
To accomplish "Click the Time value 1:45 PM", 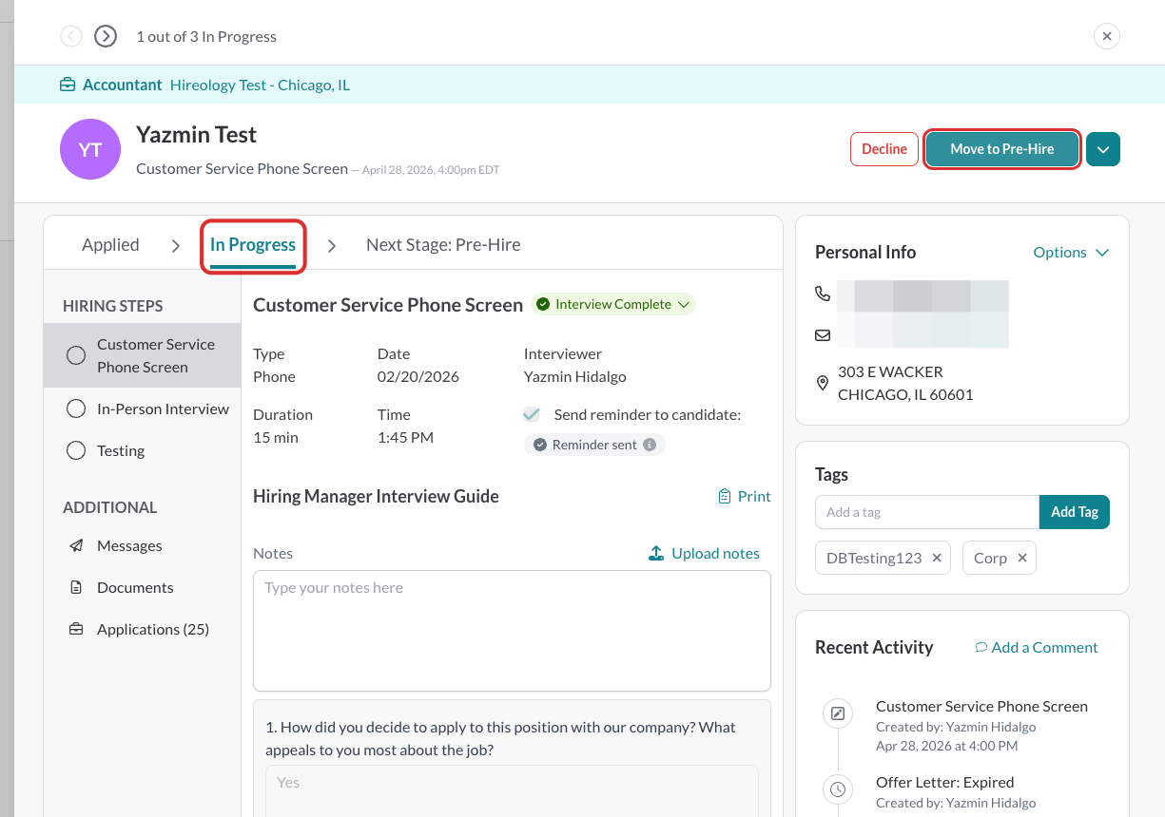I will pyautogui.click(x=405, y=437).
